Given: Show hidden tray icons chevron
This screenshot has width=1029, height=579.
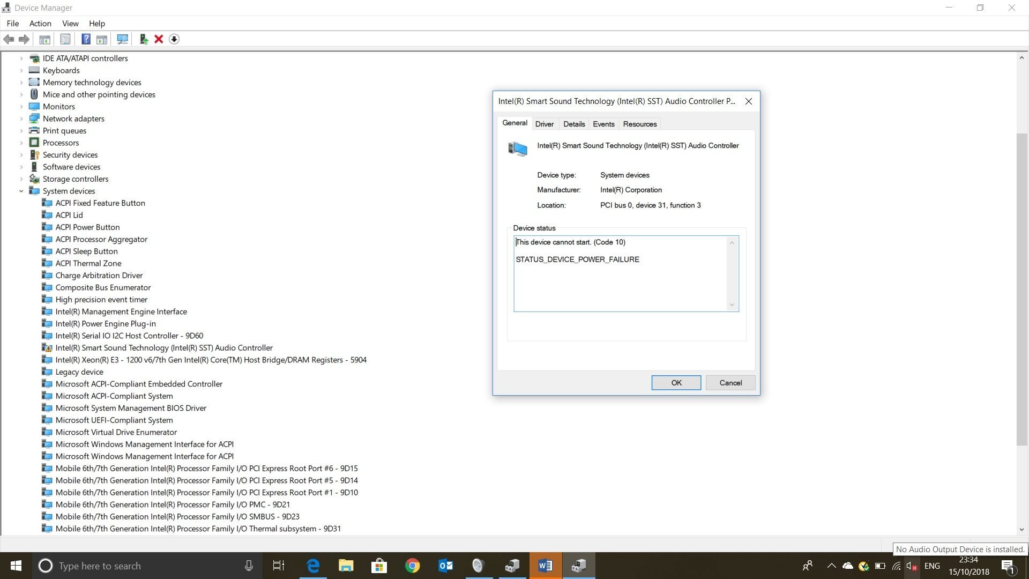Looking at the screenshot, I should point(831,566).
